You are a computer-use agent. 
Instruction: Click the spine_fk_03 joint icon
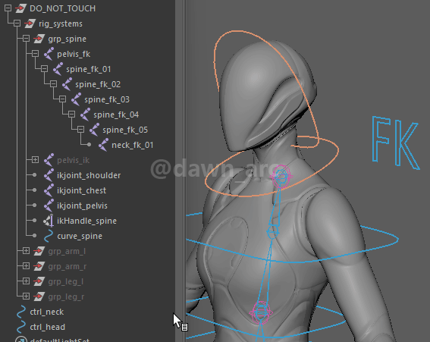point(76,99)
